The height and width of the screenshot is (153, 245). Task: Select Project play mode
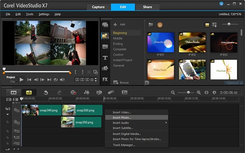(11, 77)
